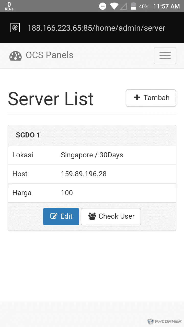Image resolution: width=184 pixels, height=327 pixels.
Task: Edit the SGDO 1 server
Action: click(x=61, y=216)
